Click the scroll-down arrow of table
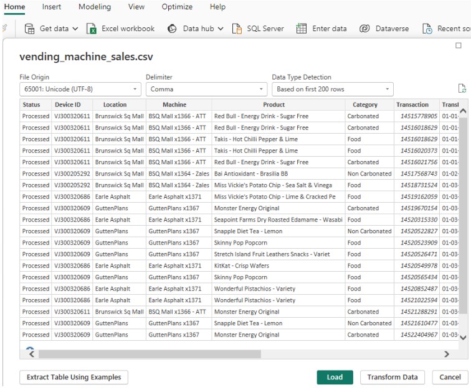This screenshot has width=471, height=388. pos(463,338)
